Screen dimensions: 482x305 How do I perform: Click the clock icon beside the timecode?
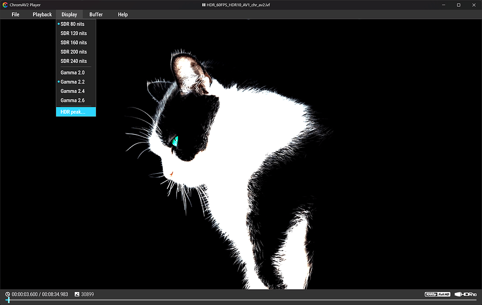7,294
